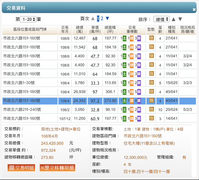Click 住 type icon in the 3,780 row
Screen dimensions: 199x180
coord(151,82)
